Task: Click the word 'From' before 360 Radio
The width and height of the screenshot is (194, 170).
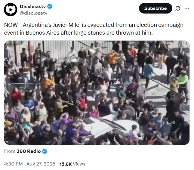Action: click(10, 151)
